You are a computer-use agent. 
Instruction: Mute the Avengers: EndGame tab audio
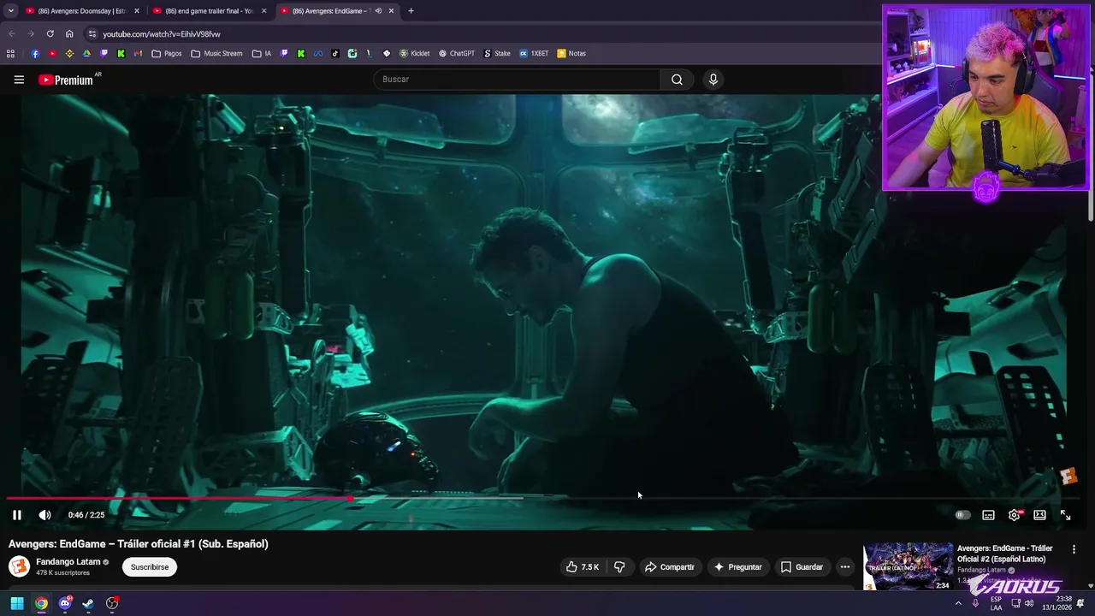click(378, 11)
